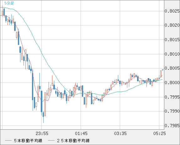The height and width of the screenshot is (145, 180).
Task: Click the 0.8015 price axis label
Action: [172, 40]
